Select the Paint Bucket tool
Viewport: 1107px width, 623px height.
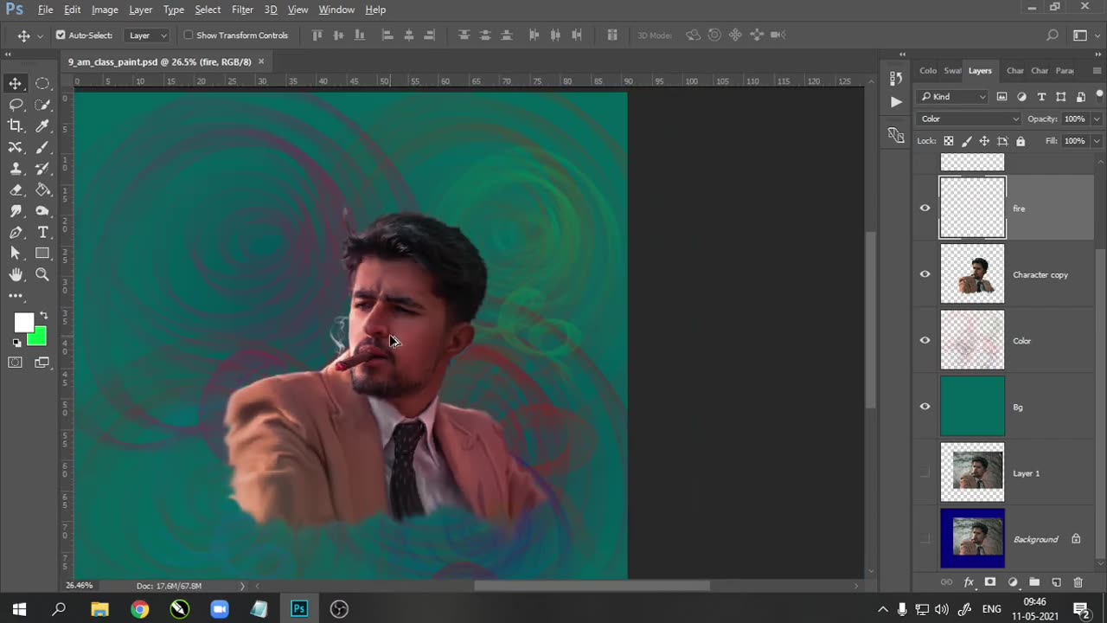click(x=42, y=189)
